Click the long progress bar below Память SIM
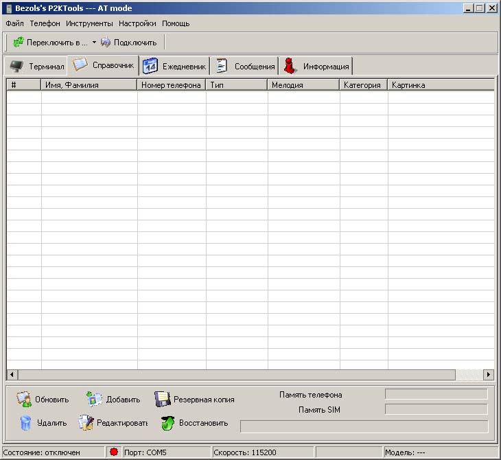The width and height of the screenshot is (501, 460). 364,426
